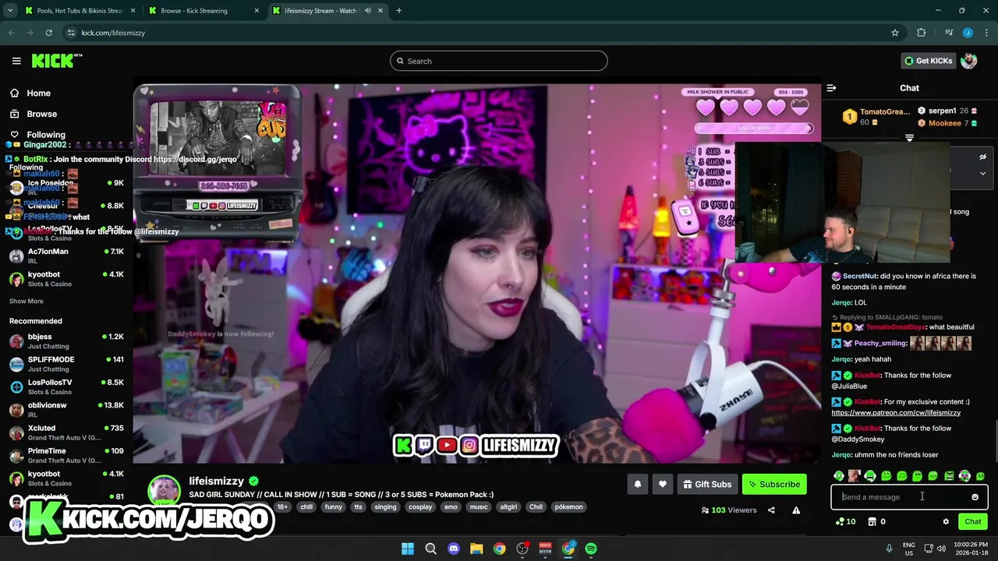Viewport: 998px width, 561px height.
Task: Open Discord from taskbar
Action: (x=454, y=549)
